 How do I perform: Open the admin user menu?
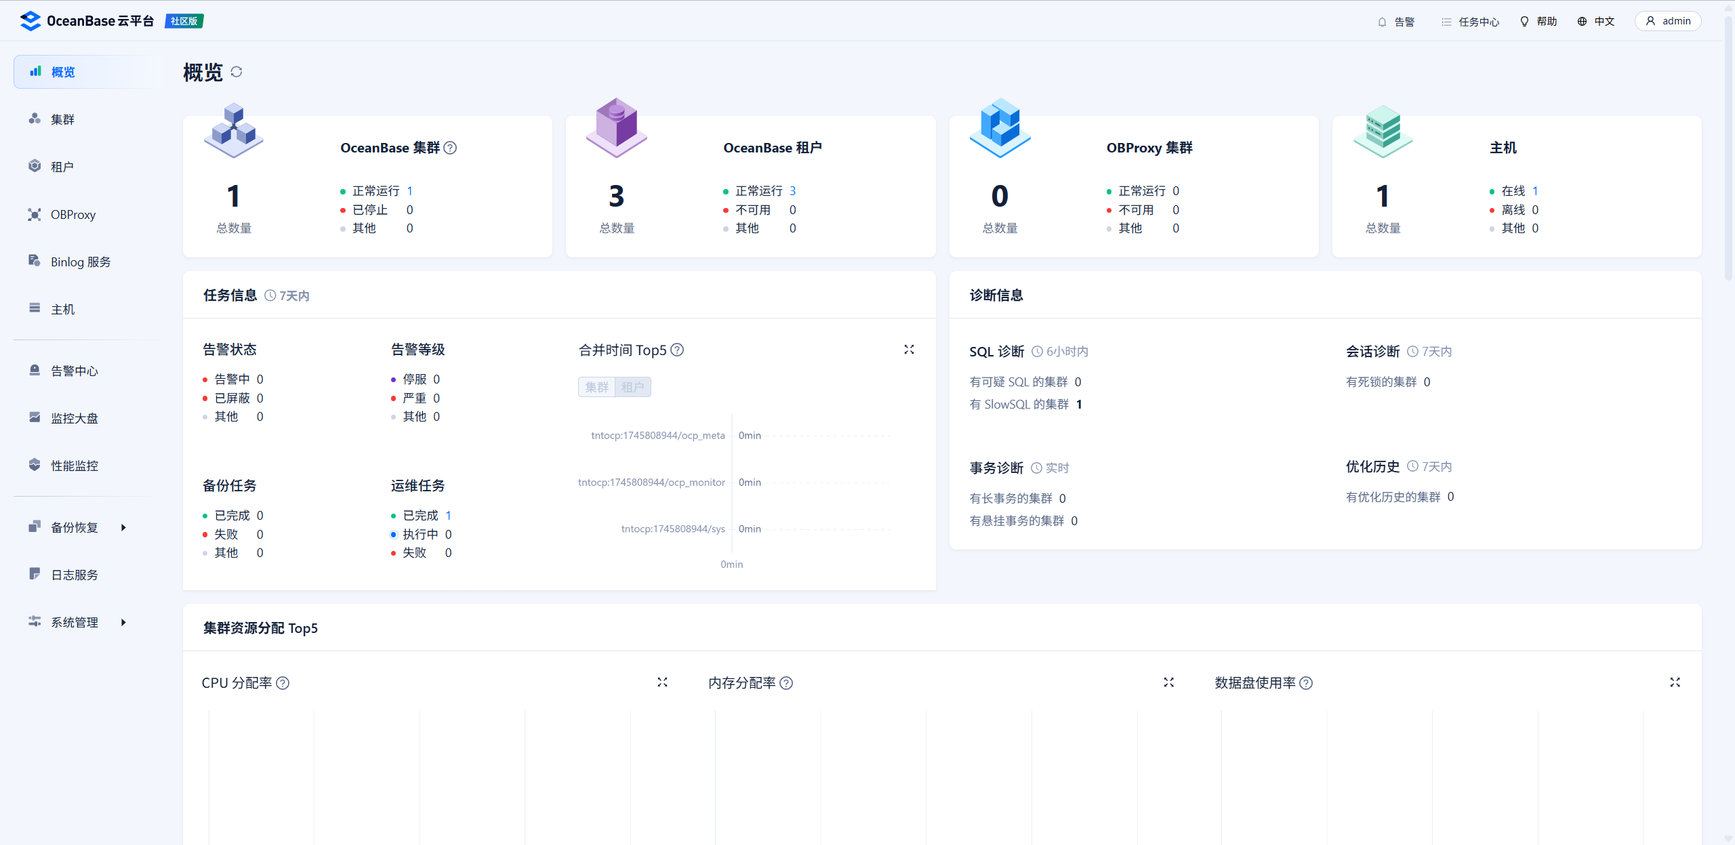click(x=1668, y=21)
